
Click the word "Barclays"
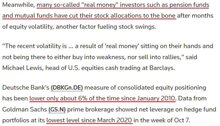point(162,68)
